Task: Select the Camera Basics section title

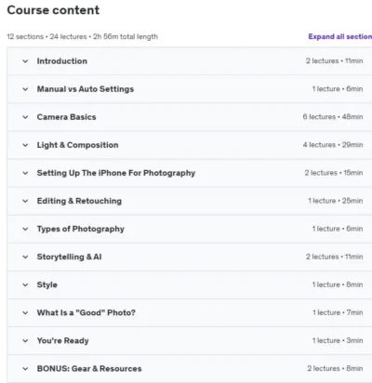Action: (x=66, y=117)
